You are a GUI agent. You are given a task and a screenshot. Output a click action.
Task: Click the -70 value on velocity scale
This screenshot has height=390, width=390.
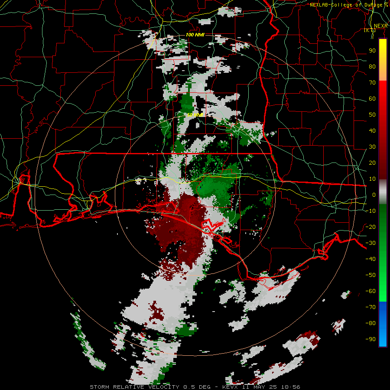click(370, 307)
